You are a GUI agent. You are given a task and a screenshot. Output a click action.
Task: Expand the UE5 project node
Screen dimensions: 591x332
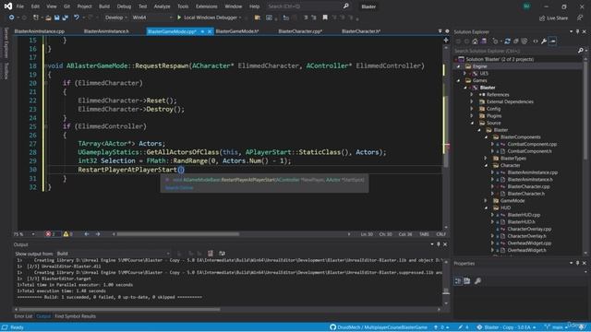click(x=465, y=74)
